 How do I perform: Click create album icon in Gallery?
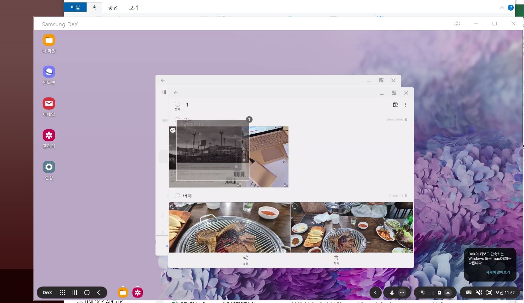click(x=395, y=105)
